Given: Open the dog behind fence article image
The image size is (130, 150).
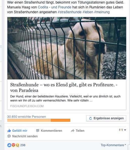Looking at the screenshot, I should (x=67, y=48).
